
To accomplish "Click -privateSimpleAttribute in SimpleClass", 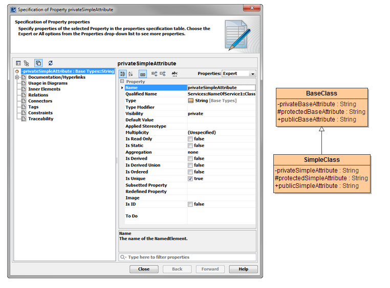I will tap(317, 171).
